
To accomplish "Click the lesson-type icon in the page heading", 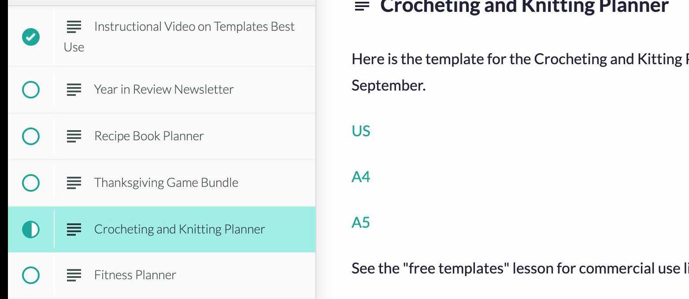I will click(x=362, y=7).
